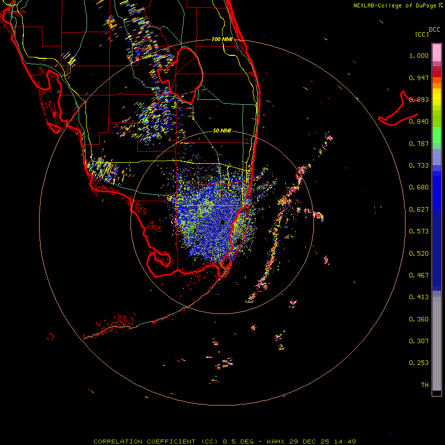This screenshot has width=445, height=445.
Task: Click the 0.893 value on color scale
Action: [x=419, y=99]
